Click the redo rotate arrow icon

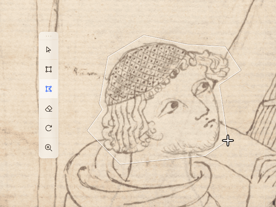(49, 128)
